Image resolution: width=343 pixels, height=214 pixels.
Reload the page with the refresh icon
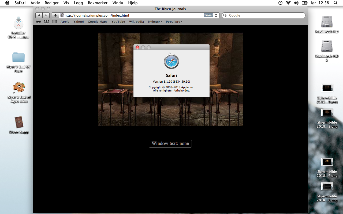pyautogui.click(x=216, y=15)
